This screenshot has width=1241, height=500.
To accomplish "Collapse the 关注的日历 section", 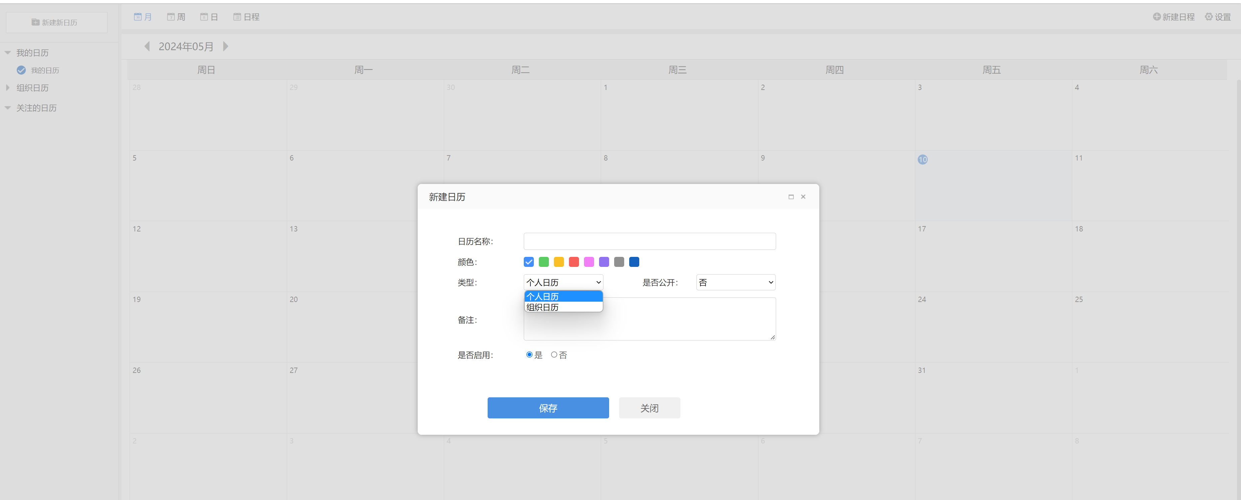I will point(8,108).
